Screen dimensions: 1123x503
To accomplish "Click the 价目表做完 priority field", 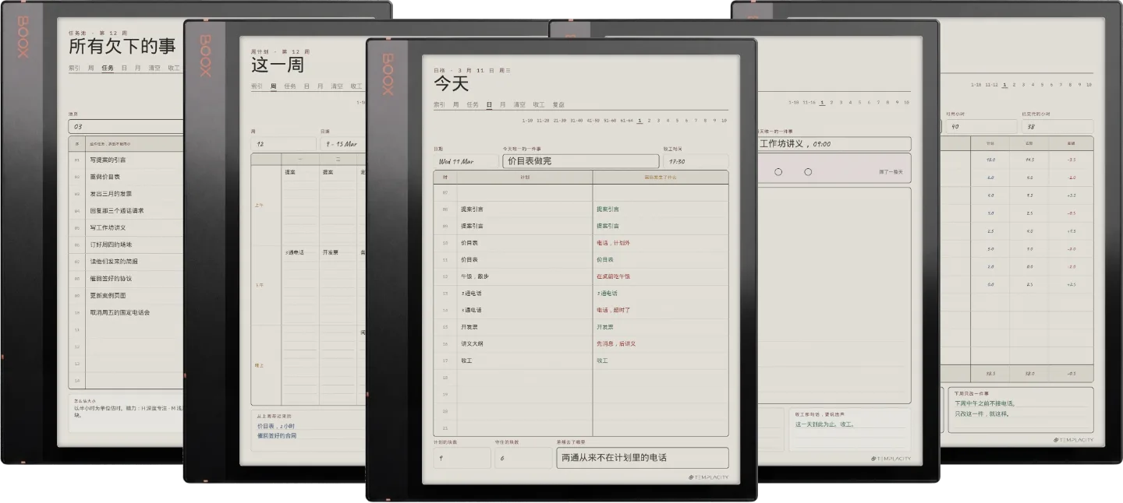I will 581,161.
